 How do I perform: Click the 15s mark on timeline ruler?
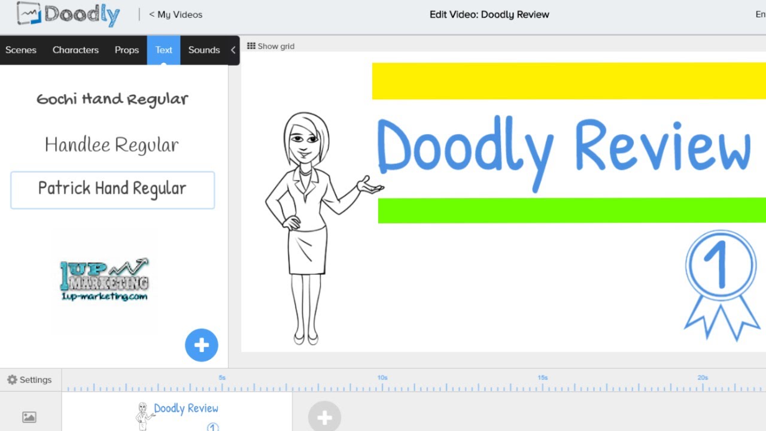tap(542, 378)
